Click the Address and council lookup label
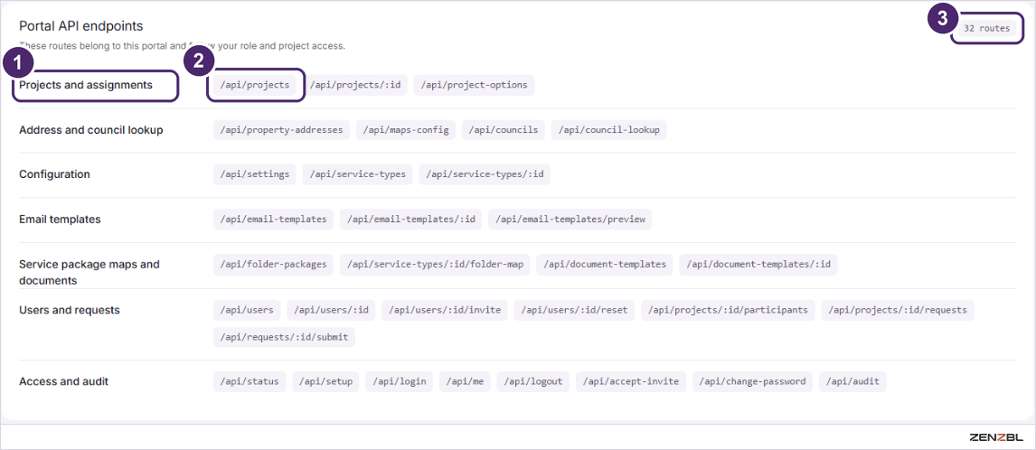This screenshot has width=1036, height=450. pos(91,130)
